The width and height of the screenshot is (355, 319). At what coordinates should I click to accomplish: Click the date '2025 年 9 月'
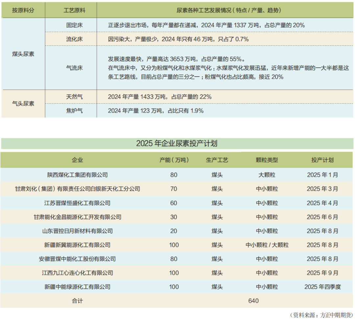pos(322,273)
